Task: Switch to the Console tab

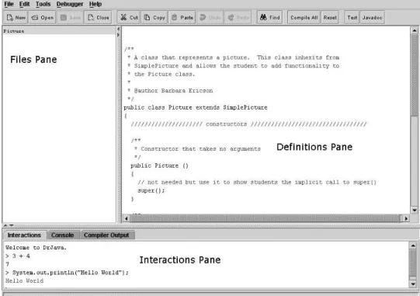Action: tap(63, 235)
